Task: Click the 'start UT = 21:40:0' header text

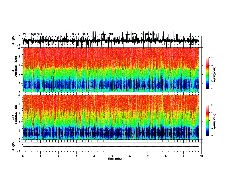Action: point(138,34)
